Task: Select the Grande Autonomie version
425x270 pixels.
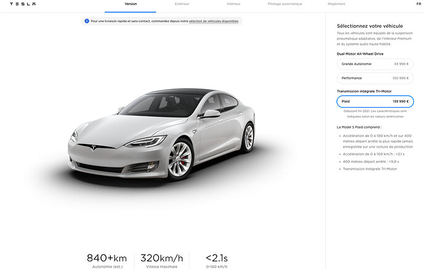Action: (375, 64)
